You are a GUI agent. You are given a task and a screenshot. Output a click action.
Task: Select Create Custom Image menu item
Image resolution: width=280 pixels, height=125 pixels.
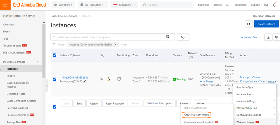(196, 115)
